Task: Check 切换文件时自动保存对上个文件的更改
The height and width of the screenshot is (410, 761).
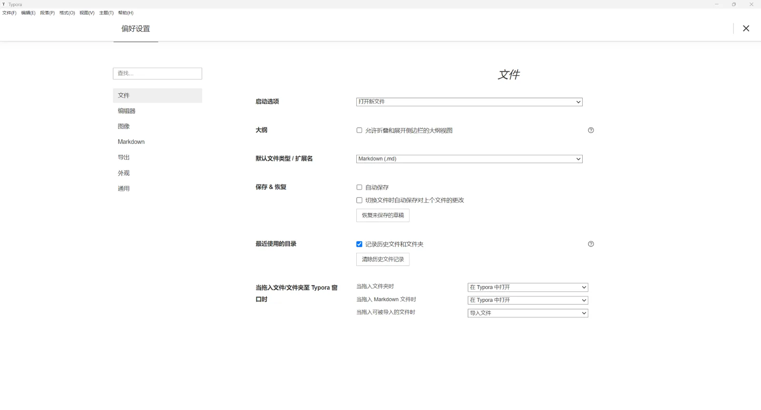Action: [x=359, y=200]
